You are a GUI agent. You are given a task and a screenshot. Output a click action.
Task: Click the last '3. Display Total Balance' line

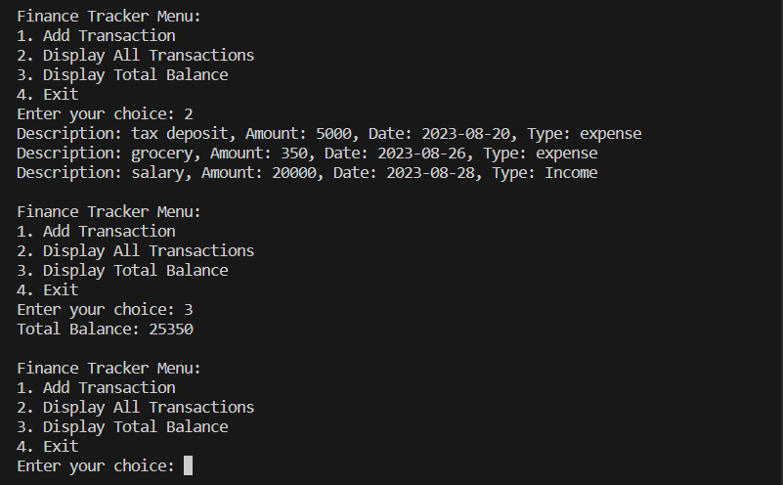pyautogui.click(x=122, y=427)
